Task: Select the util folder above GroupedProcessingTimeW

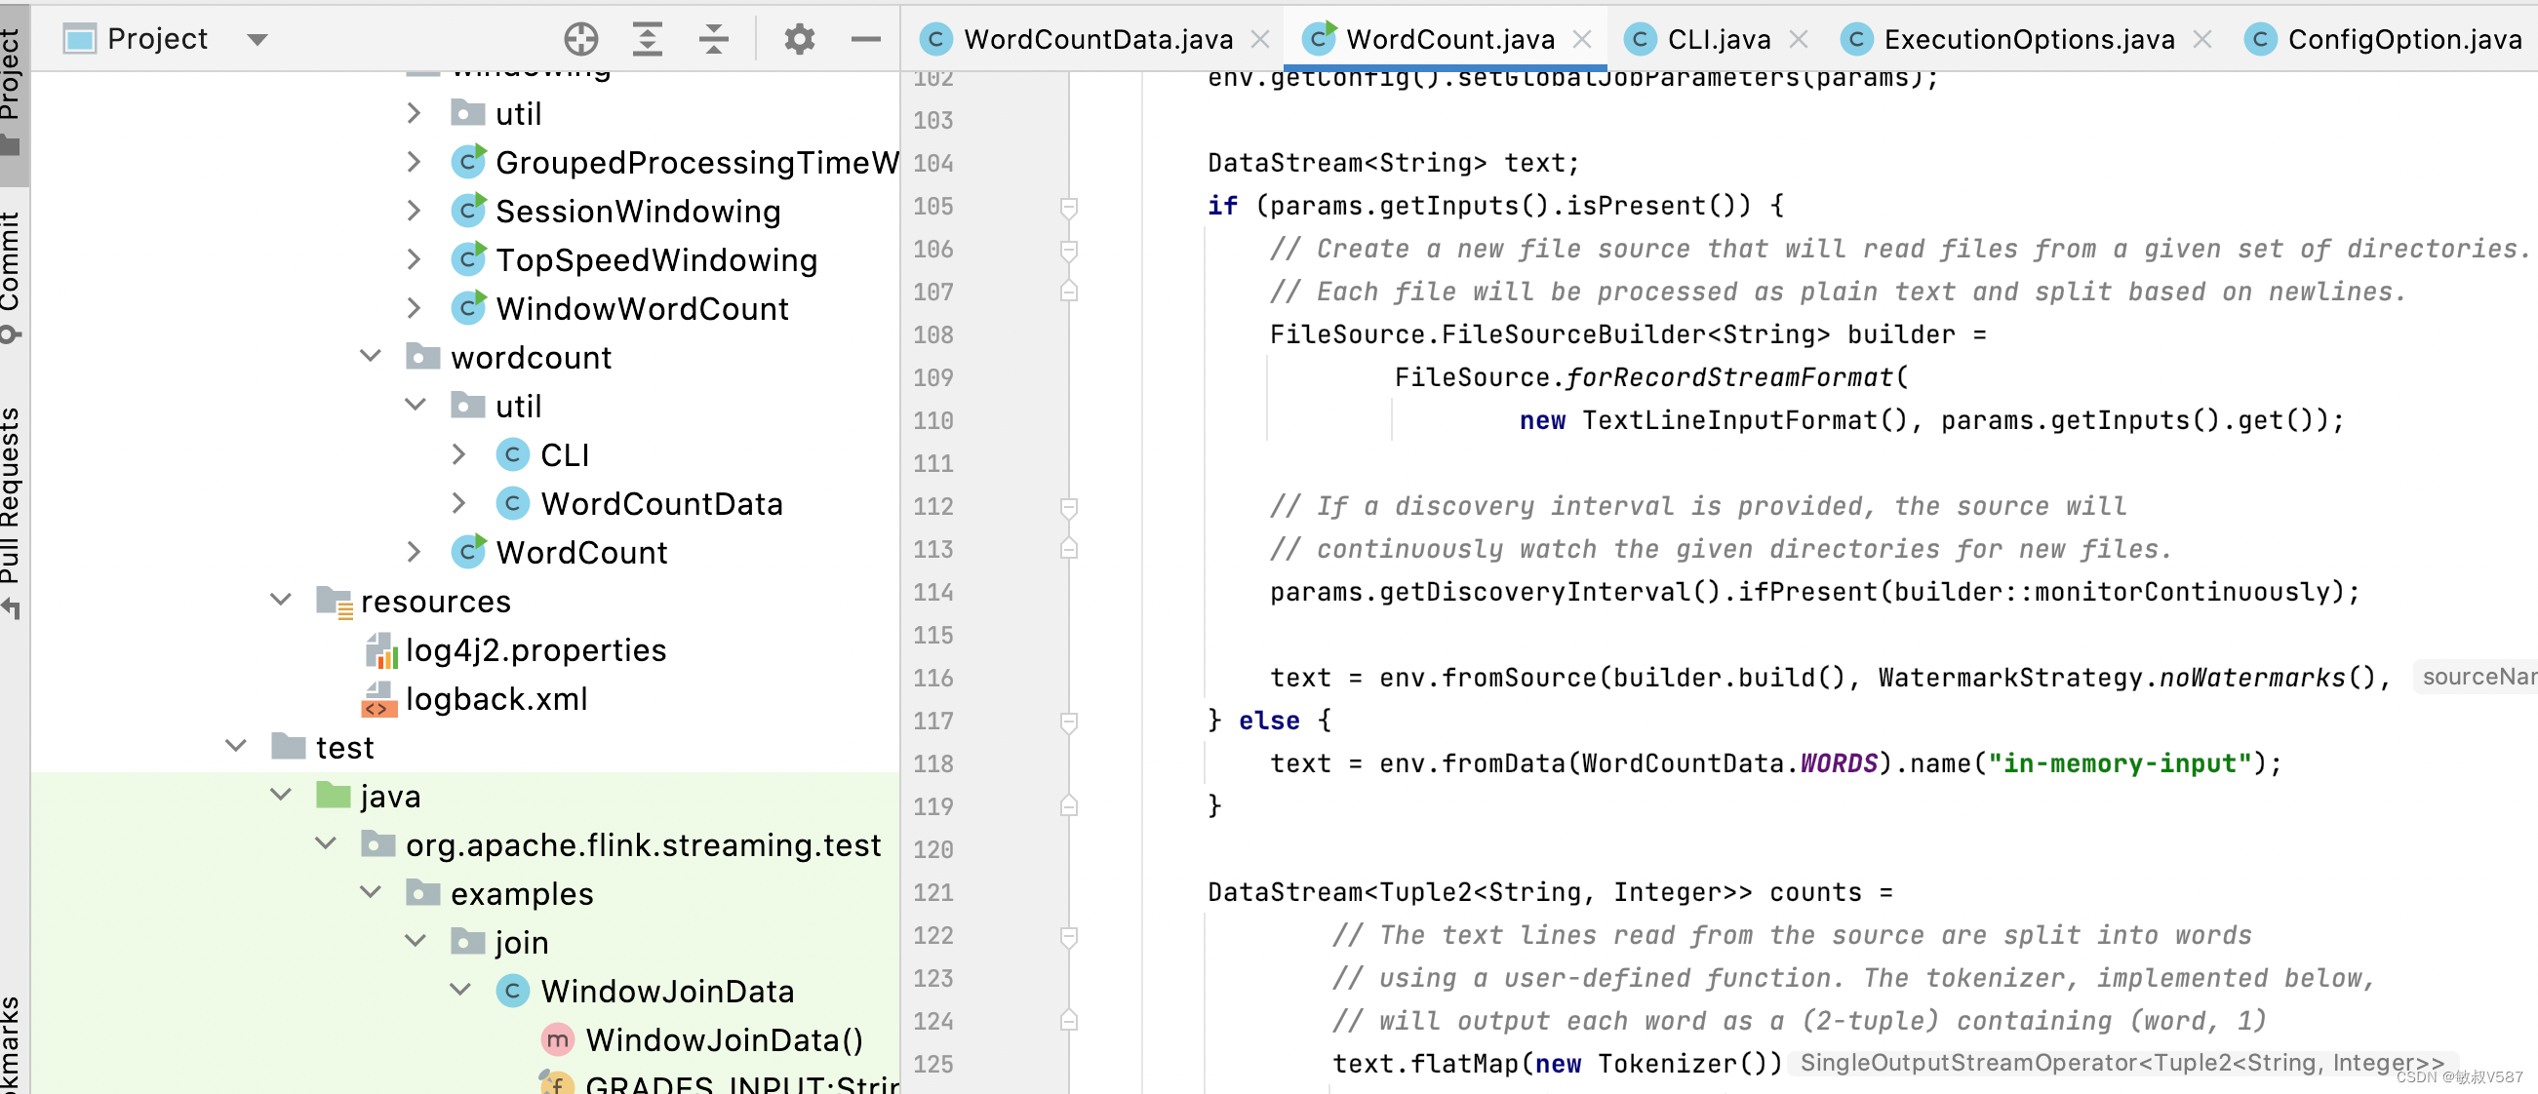Action: 496,113
